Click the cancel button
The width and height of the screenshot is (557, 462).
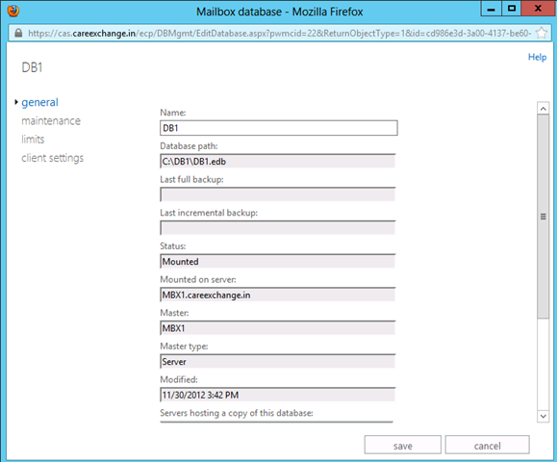coord(488,445)
